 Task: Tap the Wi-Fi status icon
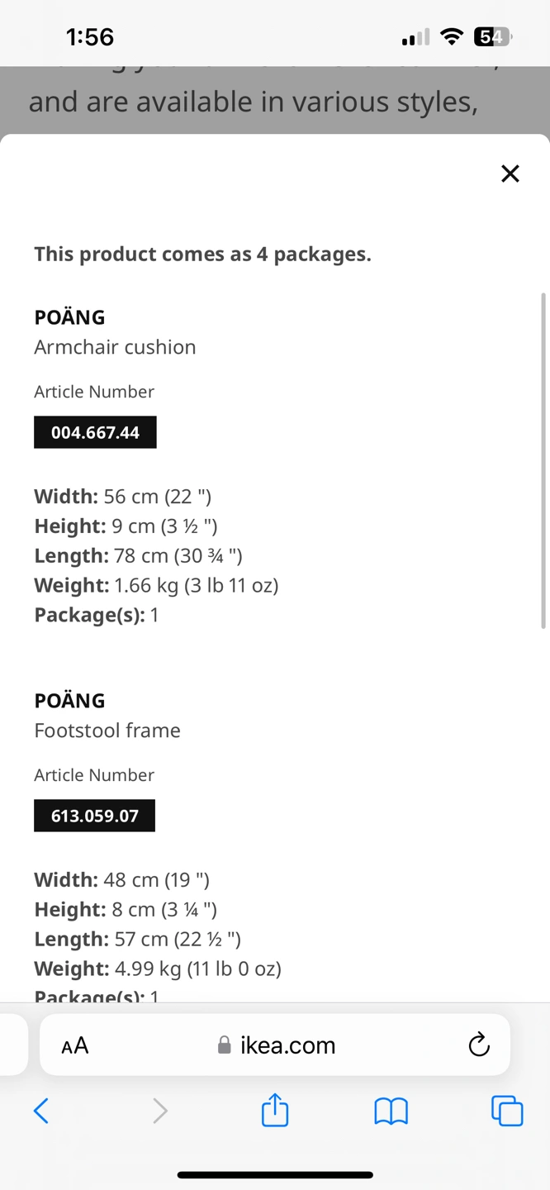(452, 36)
